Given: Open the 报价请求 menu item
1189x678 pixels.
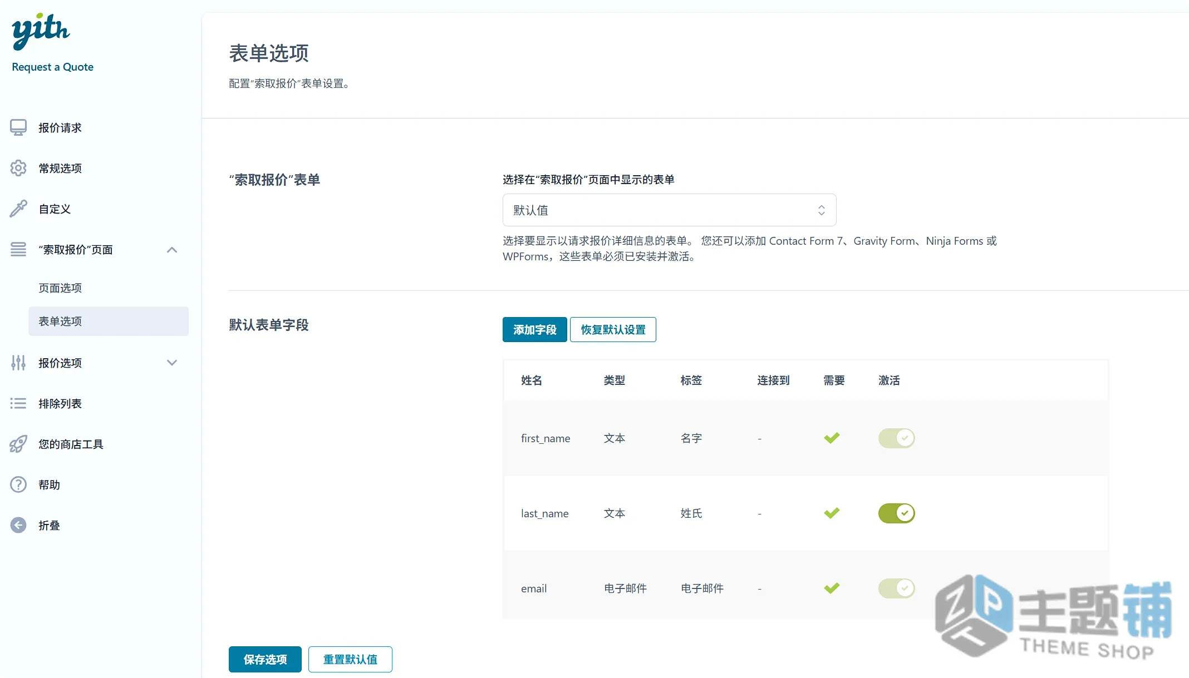Looking at the screenshot, I should point(60,128).
